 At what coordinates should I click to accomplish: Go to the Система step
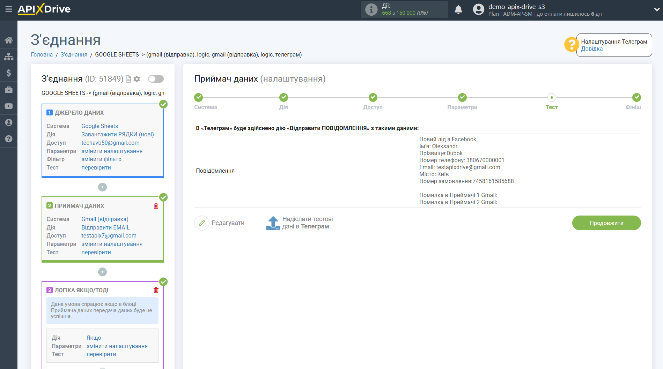point(198,97)
